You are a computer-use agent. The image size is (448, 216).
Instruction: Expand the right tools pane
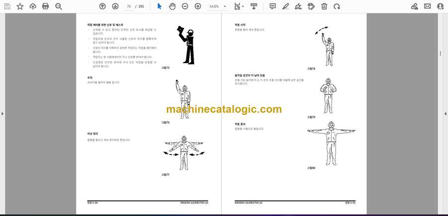click(445, 114)
